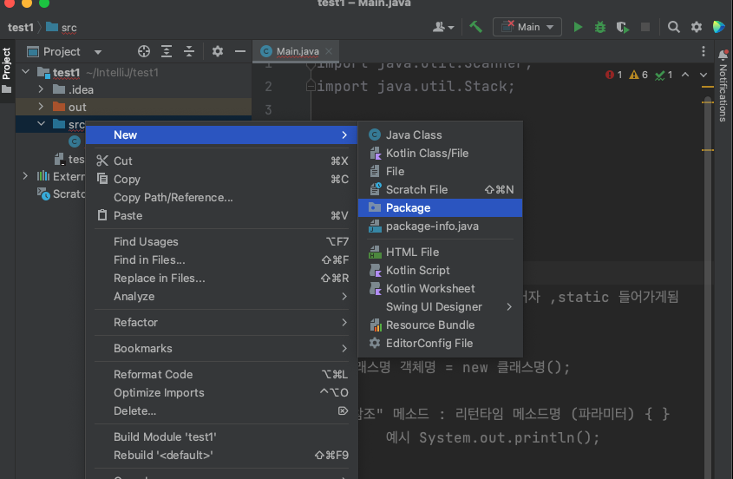
Task: Choose Resource Bundle option
Action: click(441, 325)
